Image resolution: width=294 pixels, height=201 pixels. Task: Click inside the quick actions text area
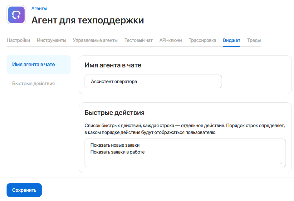tap(185, 153)
